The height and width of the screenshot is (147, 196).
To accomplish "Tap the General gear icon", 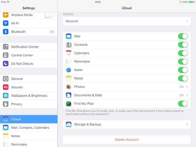I will pos(6,79).
